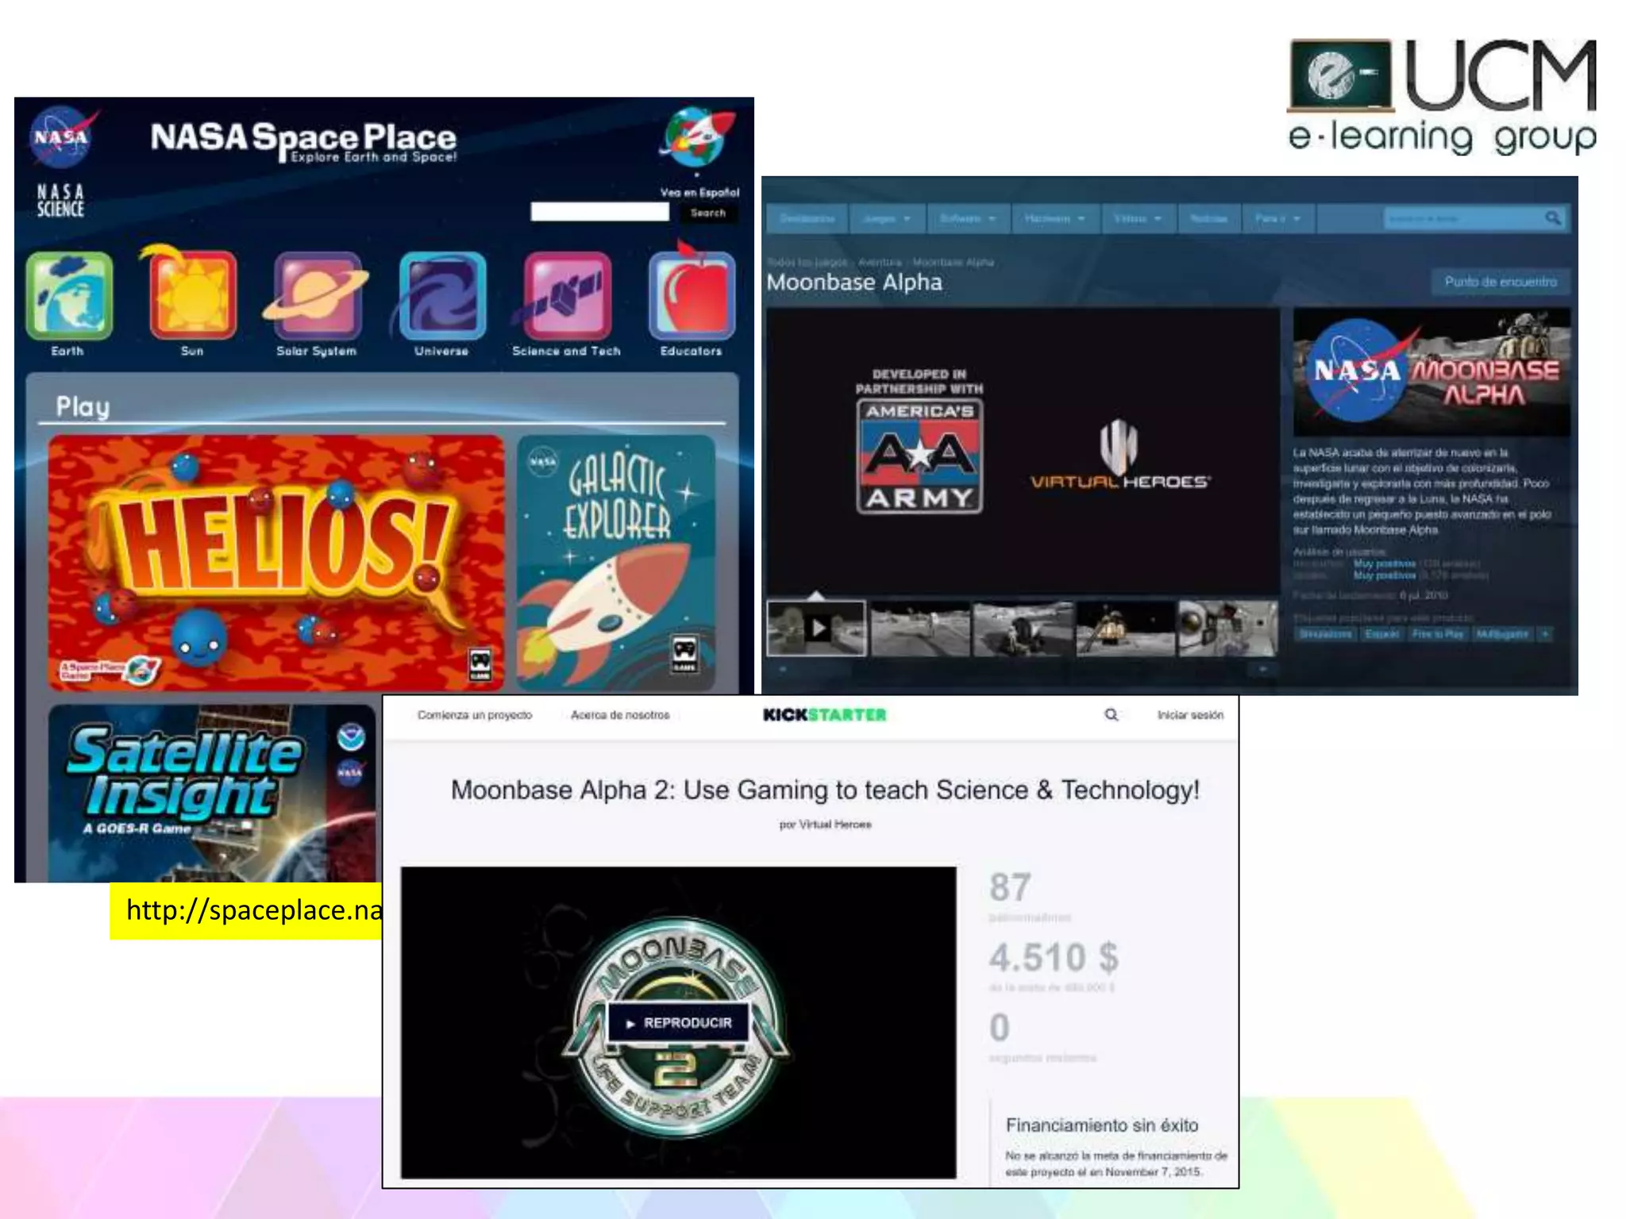Screen dimensions: 1626x1219
Task: Click the Todos los juegos breadcrumb
Action: coord(807,262)
